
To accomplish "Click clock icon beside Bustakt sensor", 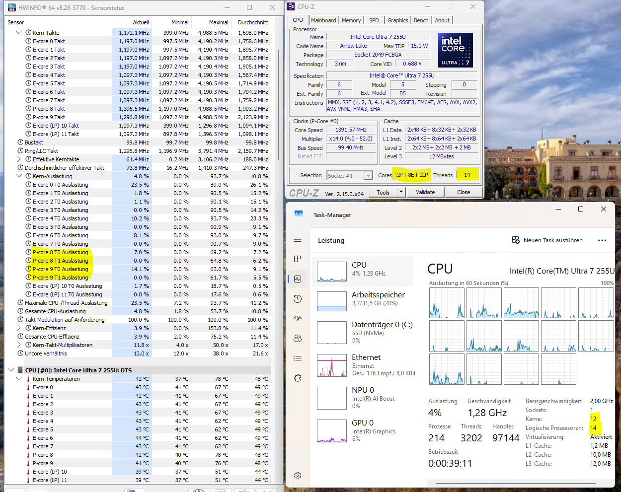I will [x=20, y=142].
